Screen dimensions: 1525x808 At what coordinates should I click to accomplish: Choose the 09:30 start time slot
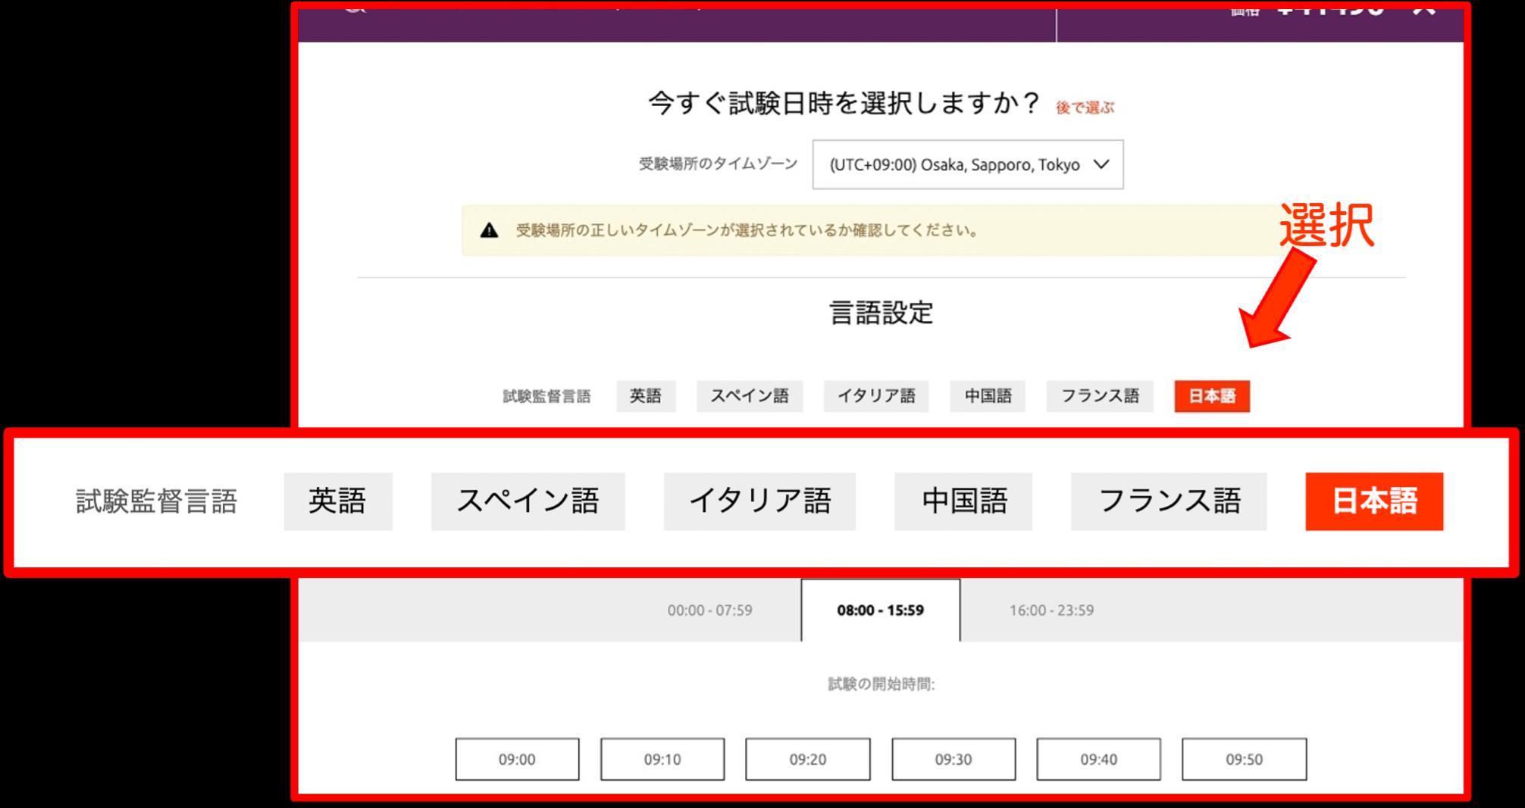click(954, 760)
